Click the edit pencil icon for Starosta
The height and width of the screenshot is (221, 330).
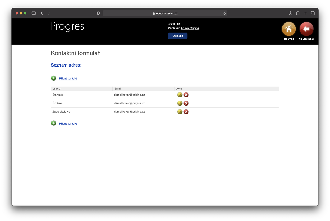(x=180, y=95)
